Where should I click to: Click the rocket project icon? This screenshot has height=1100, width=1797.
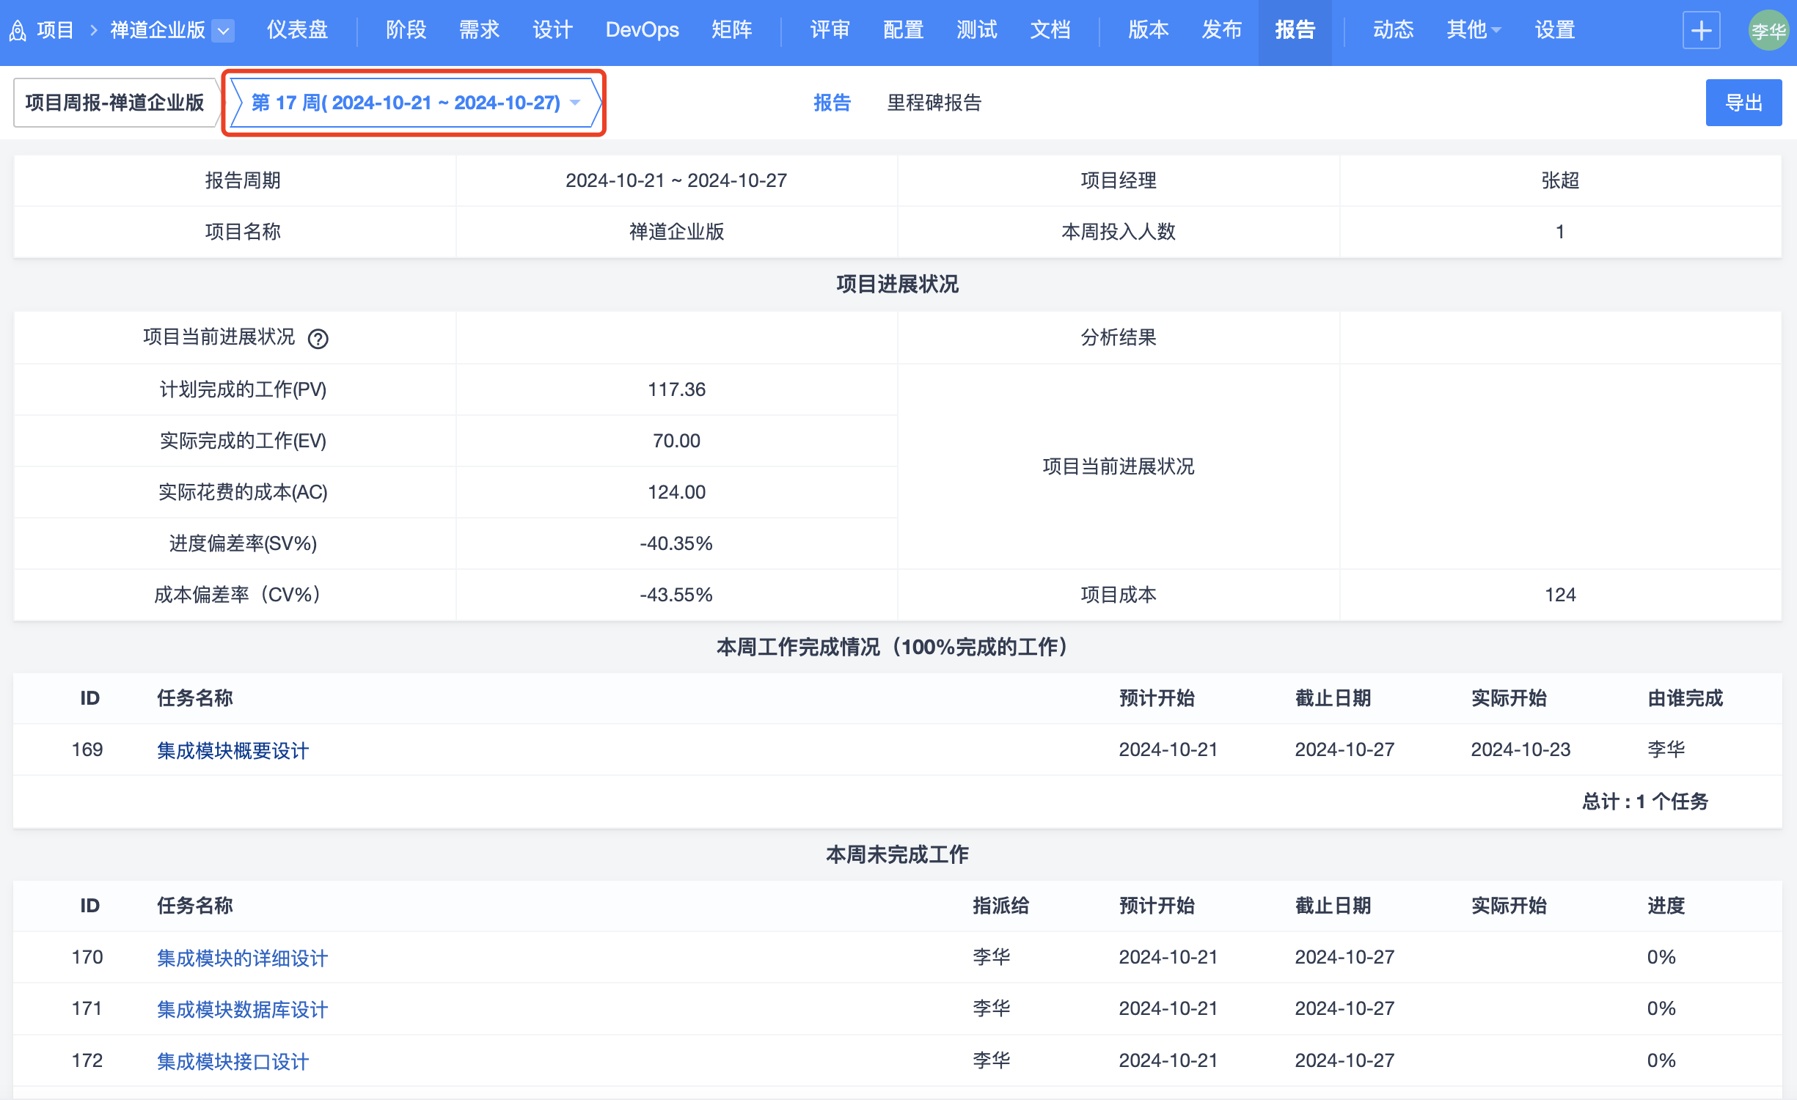pyautogui.click(x=18, y=31)
